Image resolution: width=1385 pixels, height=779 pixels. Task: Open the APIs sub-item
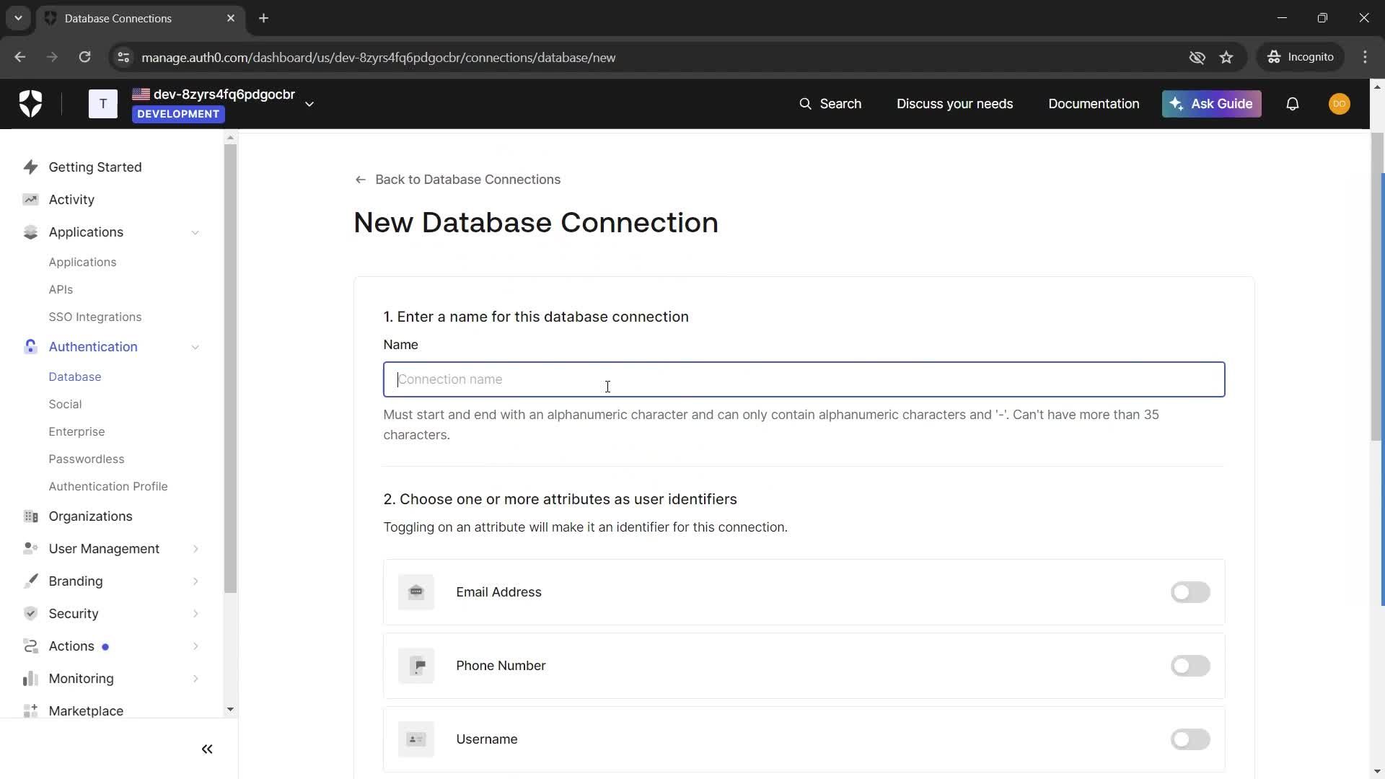61,290
